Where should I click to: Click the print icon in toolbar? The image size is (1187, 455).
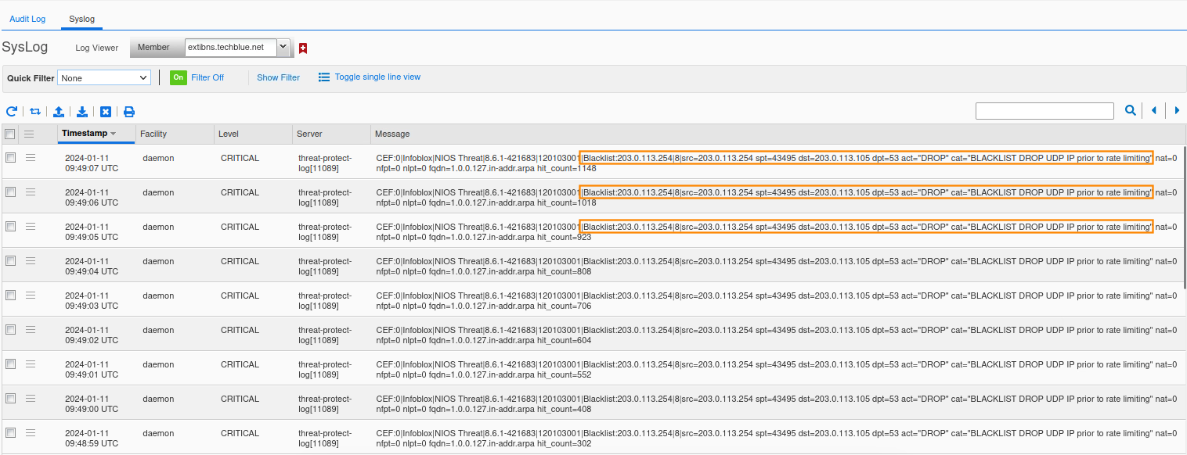(x=129, y=112)
